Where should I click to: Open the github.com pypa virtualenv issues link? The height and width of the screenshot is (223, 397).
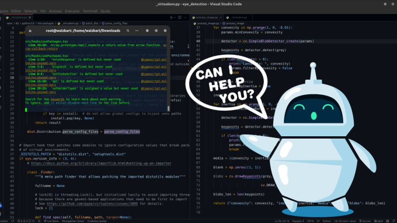[x=92, y=204]
